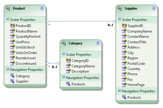
Task: Click Products navigation icon in Supplier entity
Action: [x=124, y=97]
